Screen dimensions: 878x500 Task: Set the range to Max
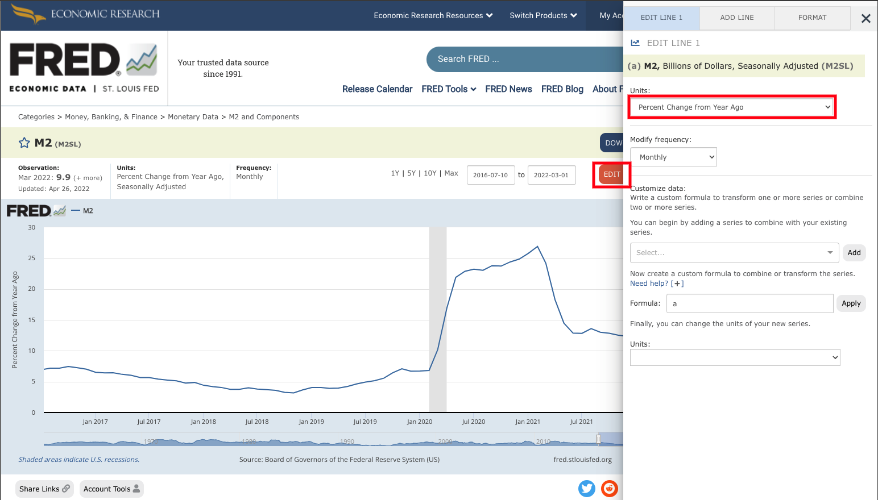pos(452,173)
